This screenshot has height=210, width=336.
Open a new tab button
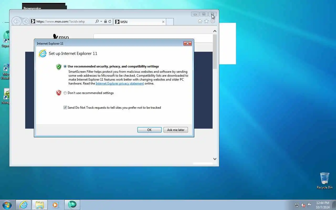click(170, 22)
